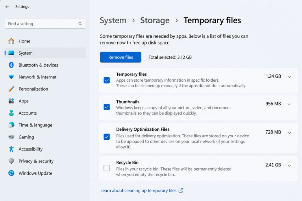Expand the Recycle Bin row chevron

289,166
